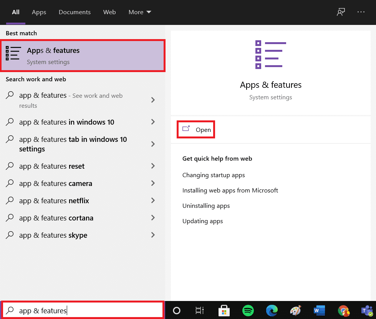The height and width of the screenshot is (319, 376).
Task: Launch Microsoft Edge from the taskbar
Action: (x=272, y=311)
